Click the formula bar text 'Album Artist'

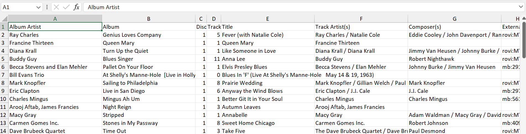tap(104, 7)
